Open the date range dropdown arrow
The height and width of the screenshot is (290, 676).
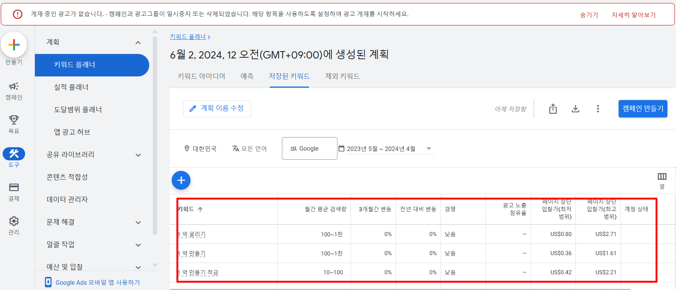(x=429, y=148)
